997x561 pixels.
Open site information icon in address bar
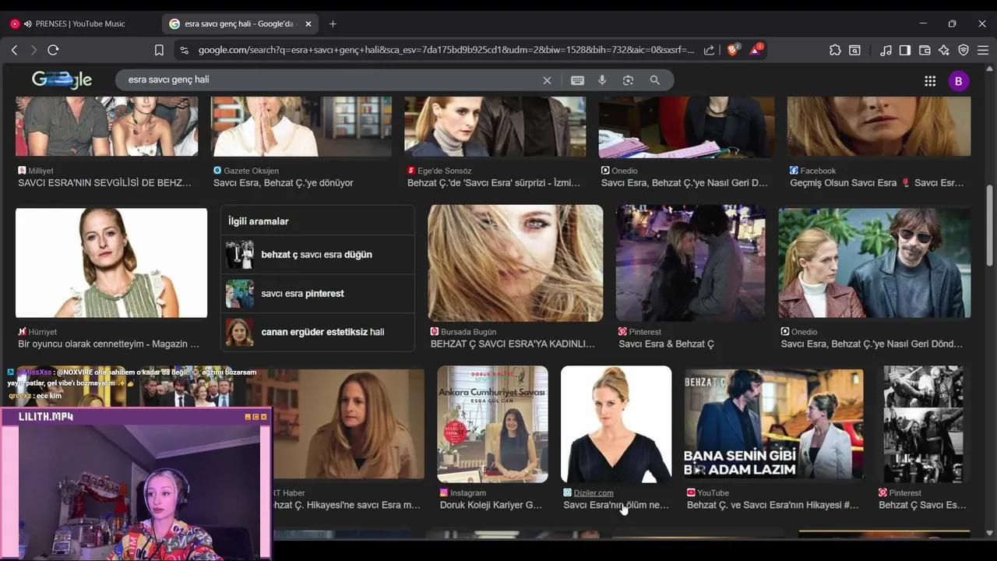(184, 50)
